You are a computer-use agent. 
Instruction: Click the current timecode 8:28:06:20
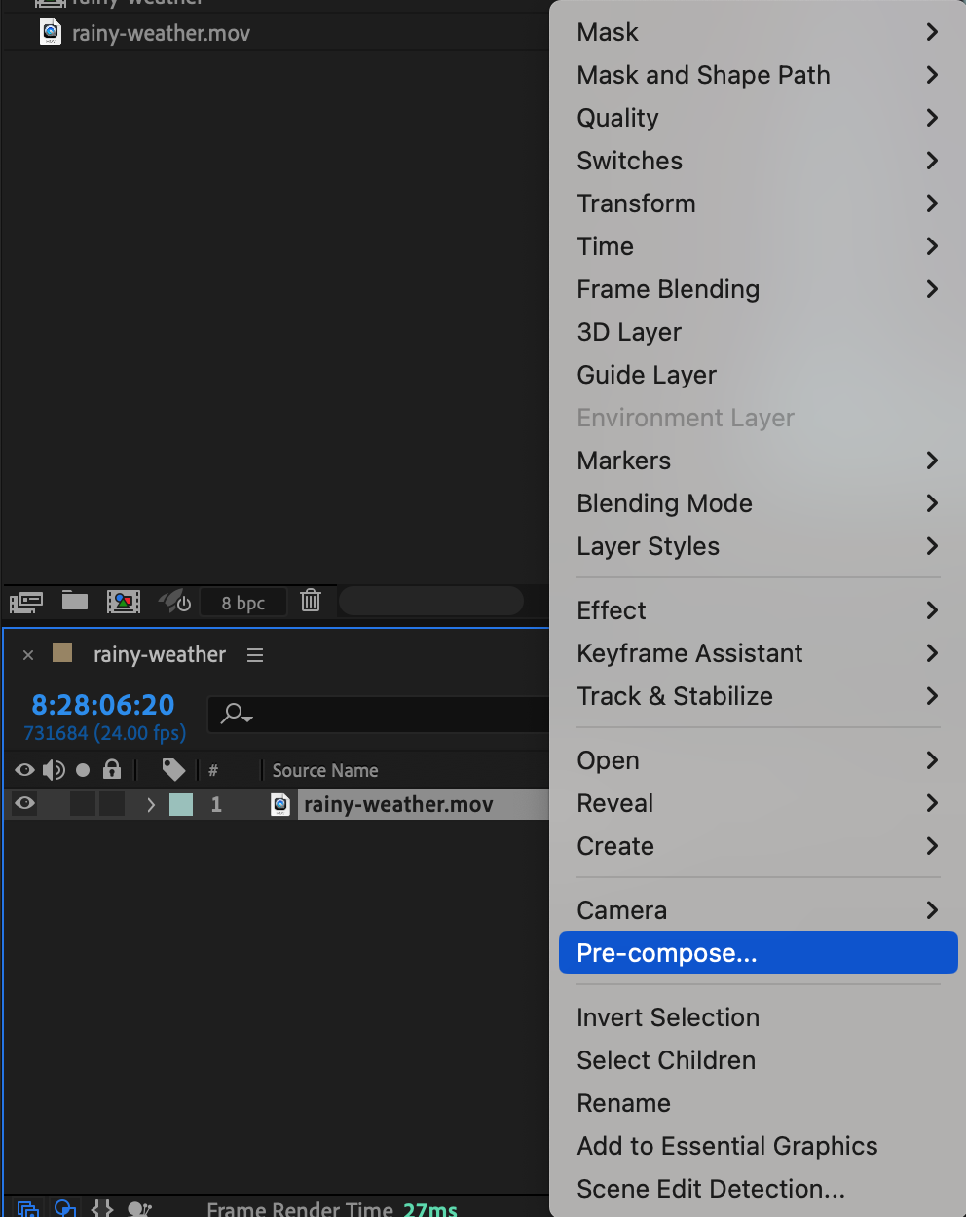[103, 704]
